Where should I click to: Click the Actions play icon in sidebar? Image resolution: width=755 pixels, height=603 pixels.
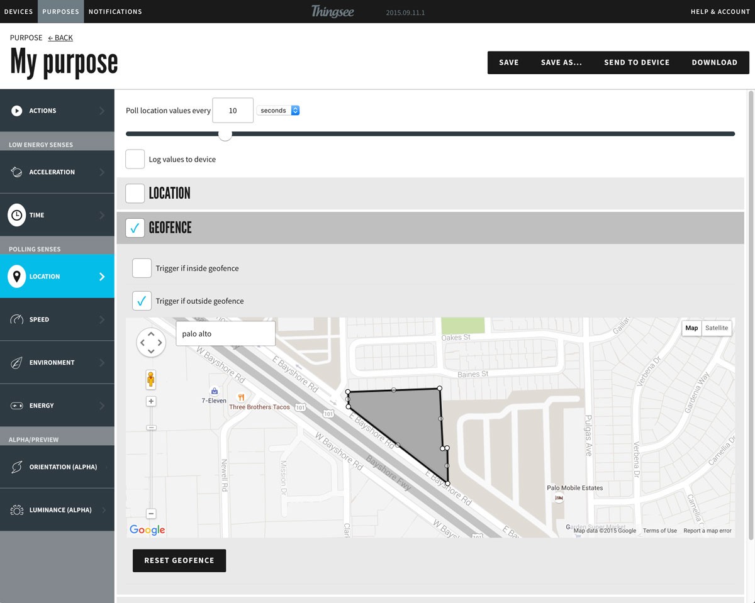tap(17, 111)
